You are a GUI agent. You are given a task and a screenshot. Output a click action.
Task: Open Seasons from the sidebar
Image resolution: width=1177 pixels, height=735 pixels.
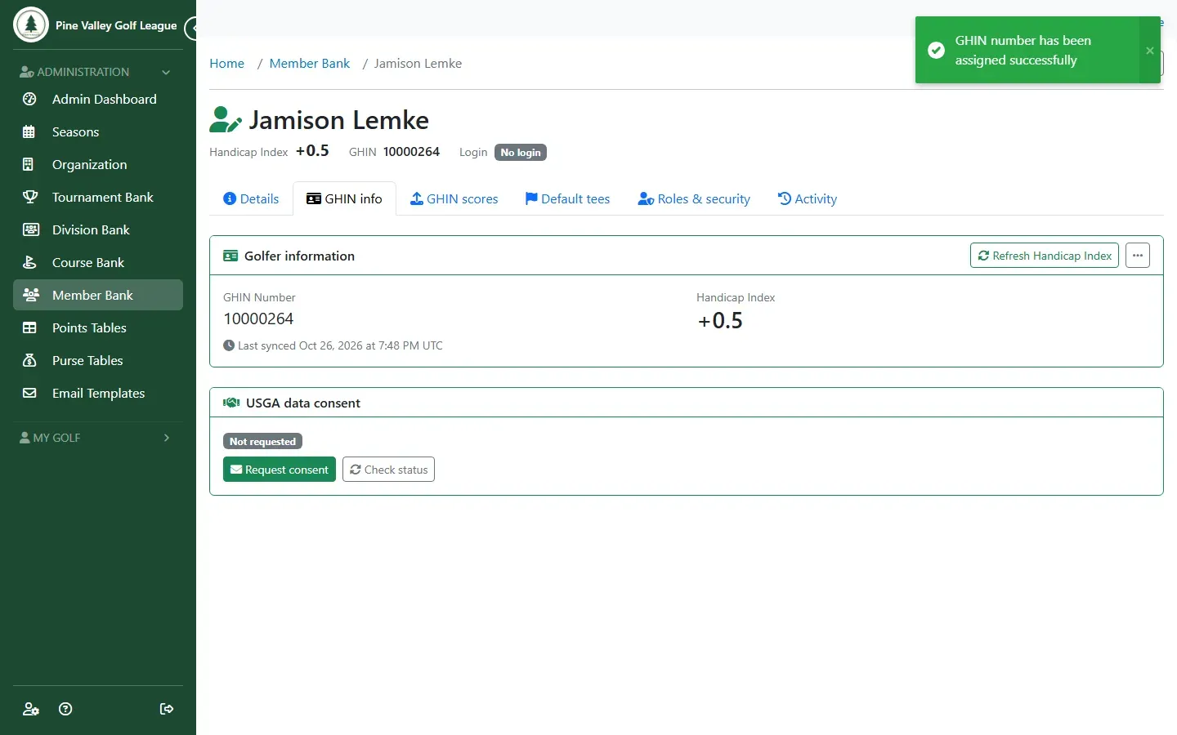[x=98, y=131]
